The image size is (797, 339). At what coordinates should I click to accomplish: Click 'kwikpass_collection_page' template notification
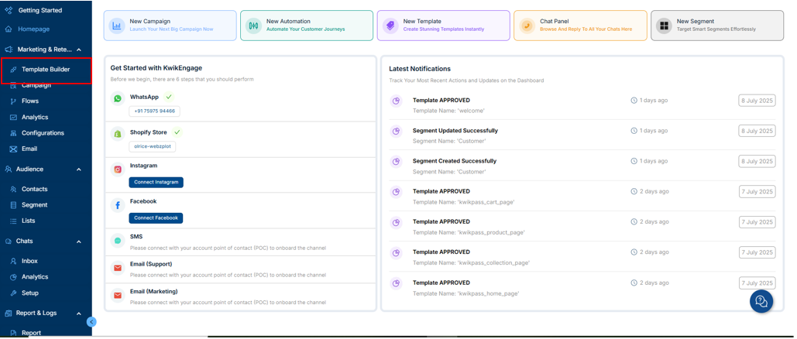coord(582,257)
